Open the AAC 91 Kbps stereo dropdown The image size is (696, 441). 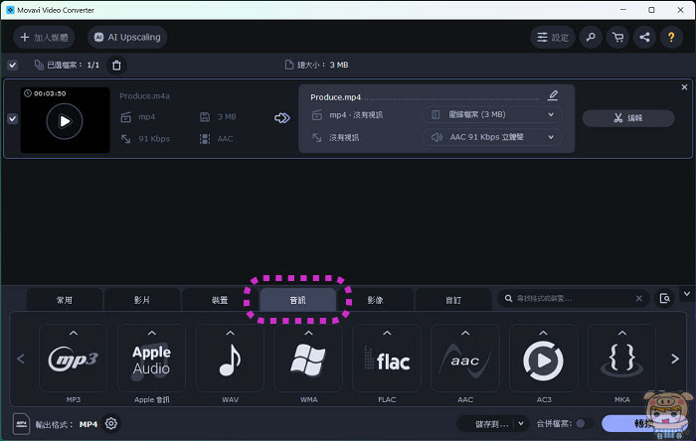coord(492,137)
